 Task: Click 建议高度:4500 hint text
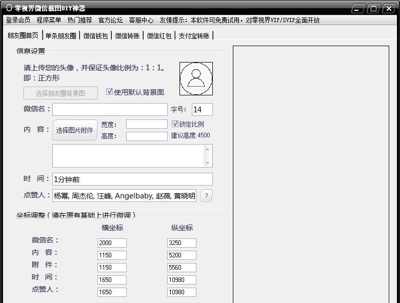190,135
